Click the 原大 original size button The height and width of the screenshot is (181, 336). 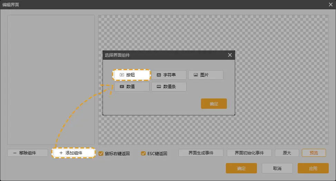(287, 153)
